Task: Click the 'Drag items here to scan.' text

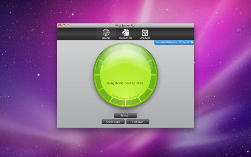Action: [125, 83]
